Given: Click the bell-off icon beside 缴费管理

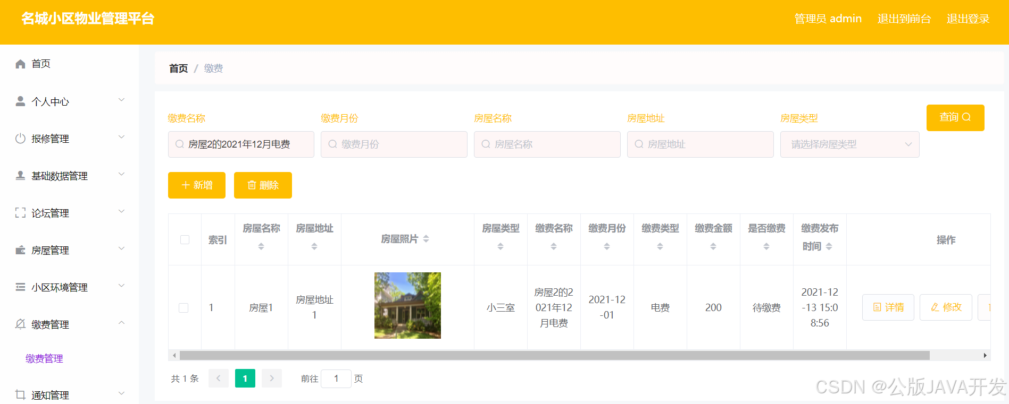Looking at the screenshot, I should (20, 324).
